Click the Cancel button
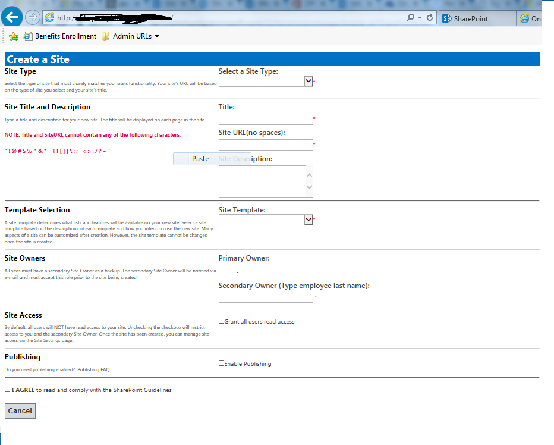The height and width of the screenshot is (445, 554). tap(20, 411)
